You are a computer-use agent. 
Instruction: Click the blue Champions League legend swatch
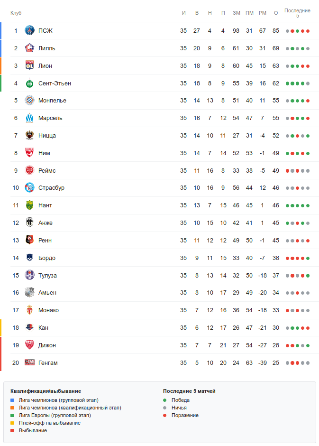(12, 400)
